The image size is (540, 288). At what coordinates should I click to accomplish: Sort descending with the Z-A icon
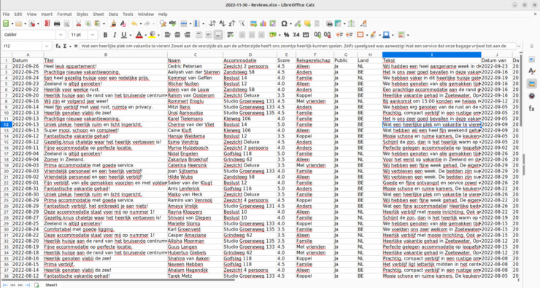(x=232, y=24)
